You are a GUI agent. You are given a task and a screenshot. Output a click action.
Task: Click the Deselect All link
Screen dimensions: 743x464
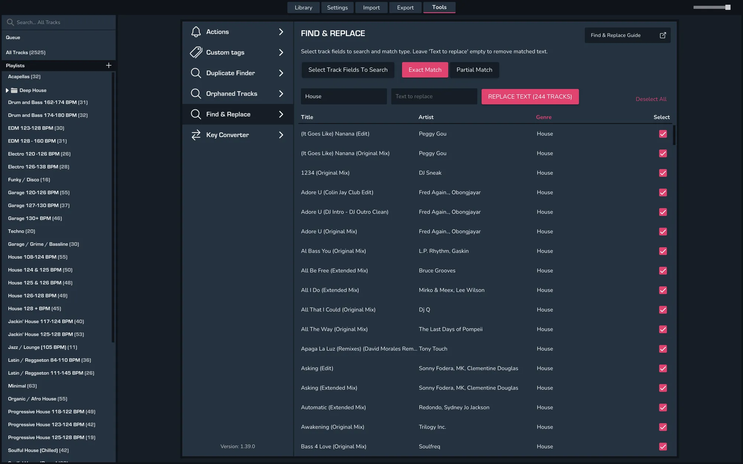pyautogui.click(x=651, y=99)
